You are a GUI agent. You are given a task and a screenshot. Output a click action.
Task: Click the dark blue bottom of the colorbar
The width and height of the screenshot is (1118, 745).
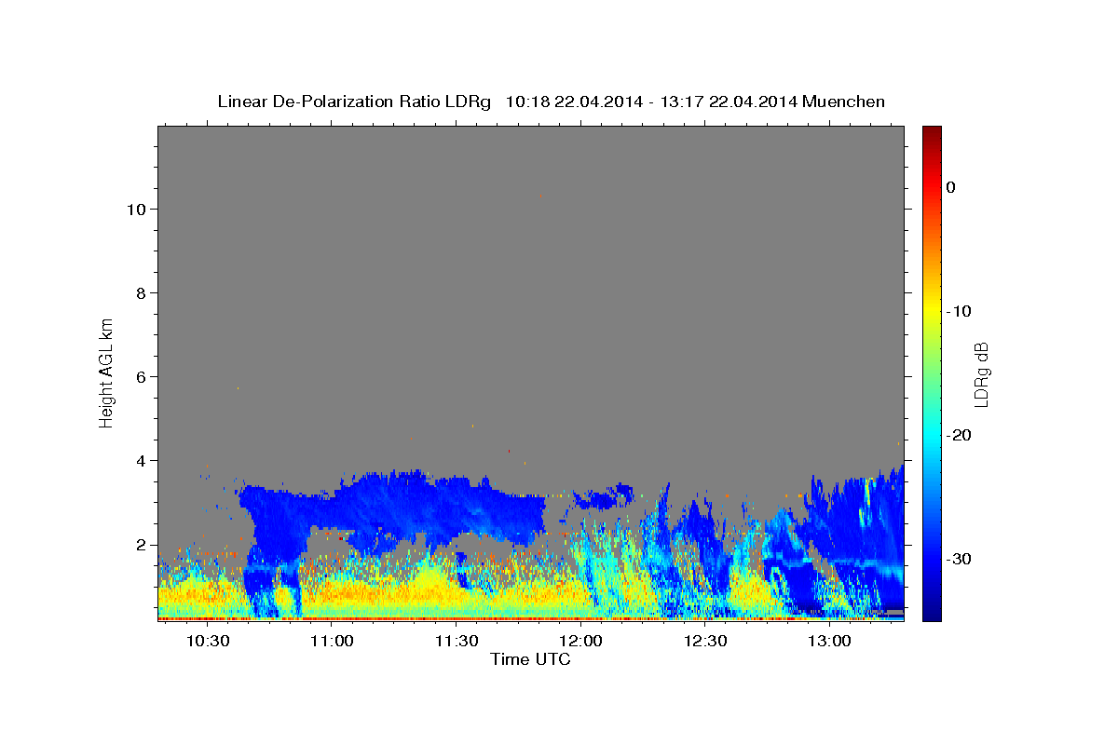(x=932, y=613)
